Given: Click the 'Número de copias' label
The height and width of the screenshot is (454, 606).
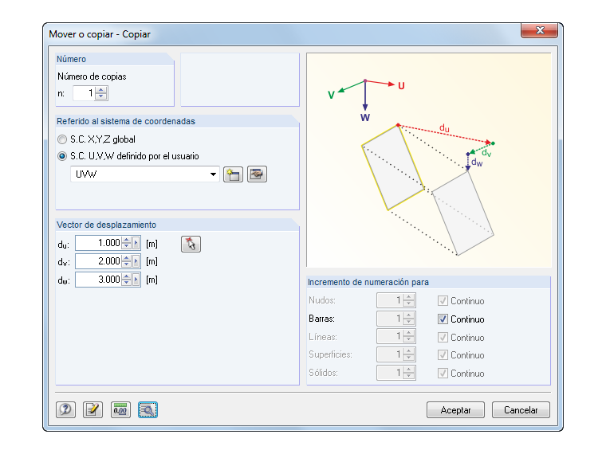Looking at the screenshot, I should 92,76.
